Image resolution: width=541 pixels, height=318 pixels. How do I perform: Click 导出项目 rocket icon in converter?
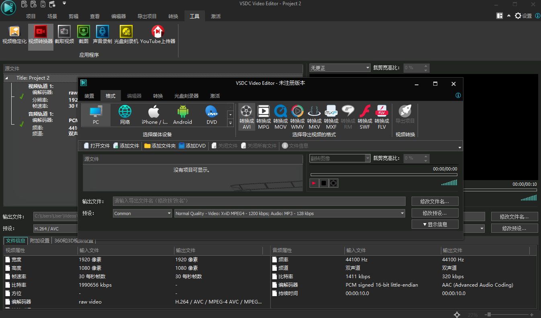pos(405,114)
